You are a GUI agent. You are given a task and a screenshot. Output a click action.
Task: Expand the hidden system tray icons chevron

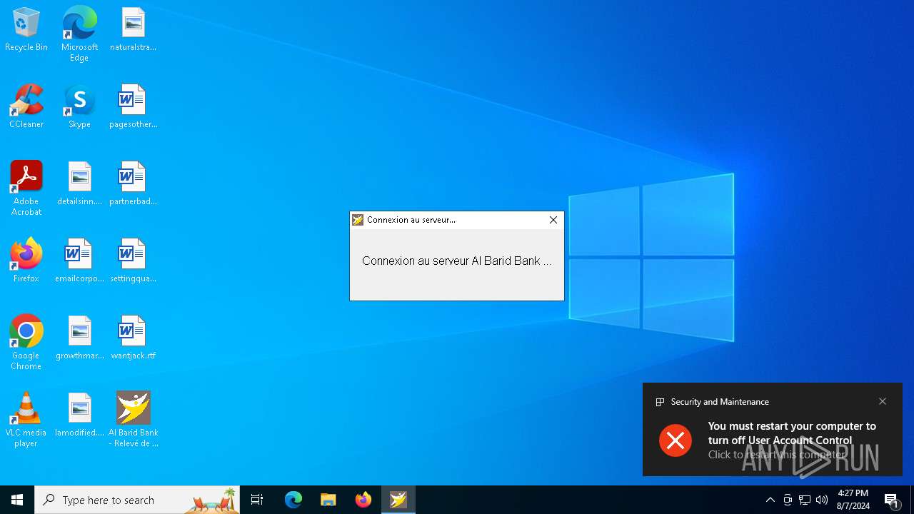[x=770, y=500]
